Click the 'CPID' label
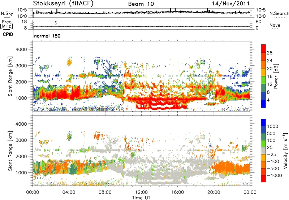Image resolution: width=289 pixels, height=200 pixels. [x=8, y=34]
